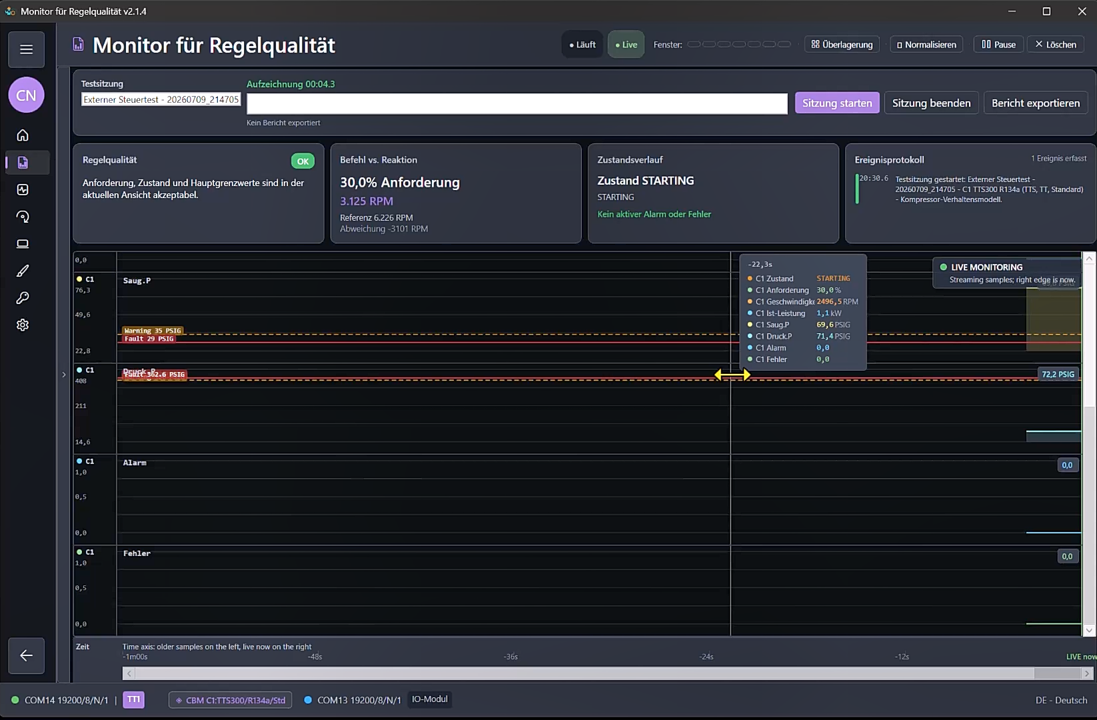Click the LIVE MONITORING notice
Screen dimensions: 1097x720
(1006, 273)
